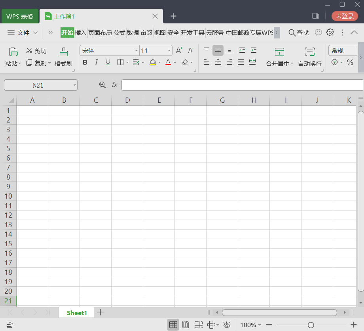The height and width of the screenshot is (331, 364).
Task: Toggle underline formatting
Action: coord(108,62)
